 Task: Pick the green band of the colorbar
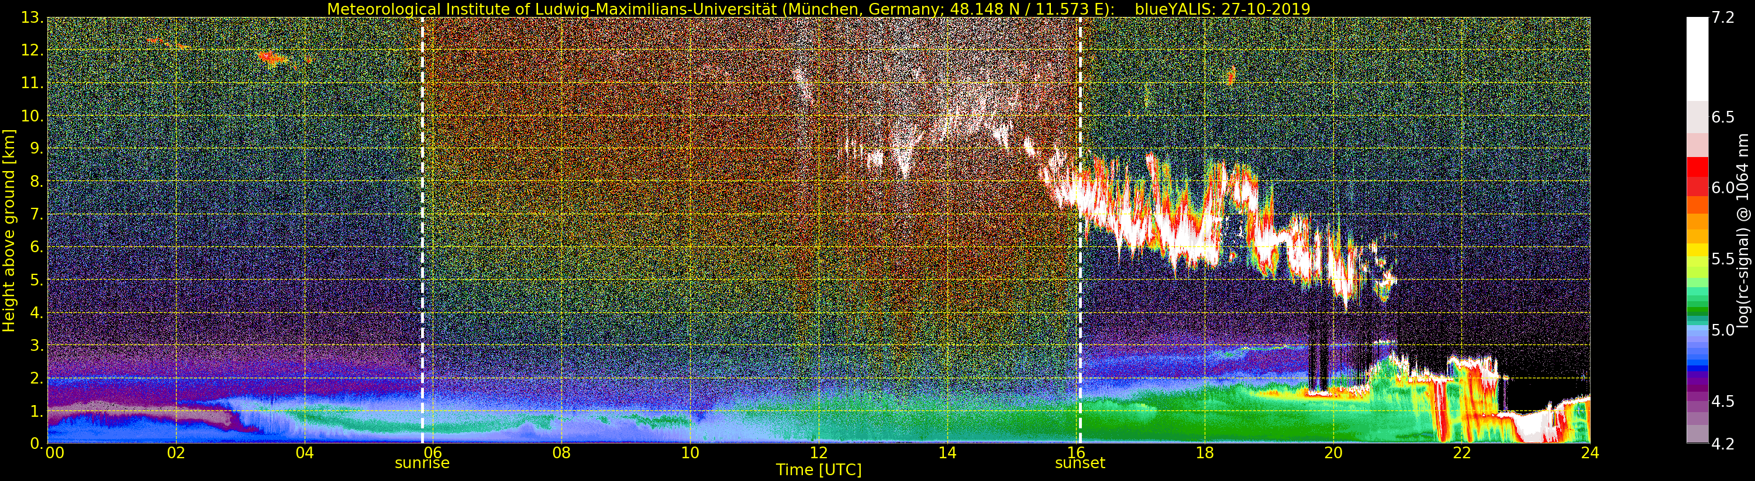1697,309
